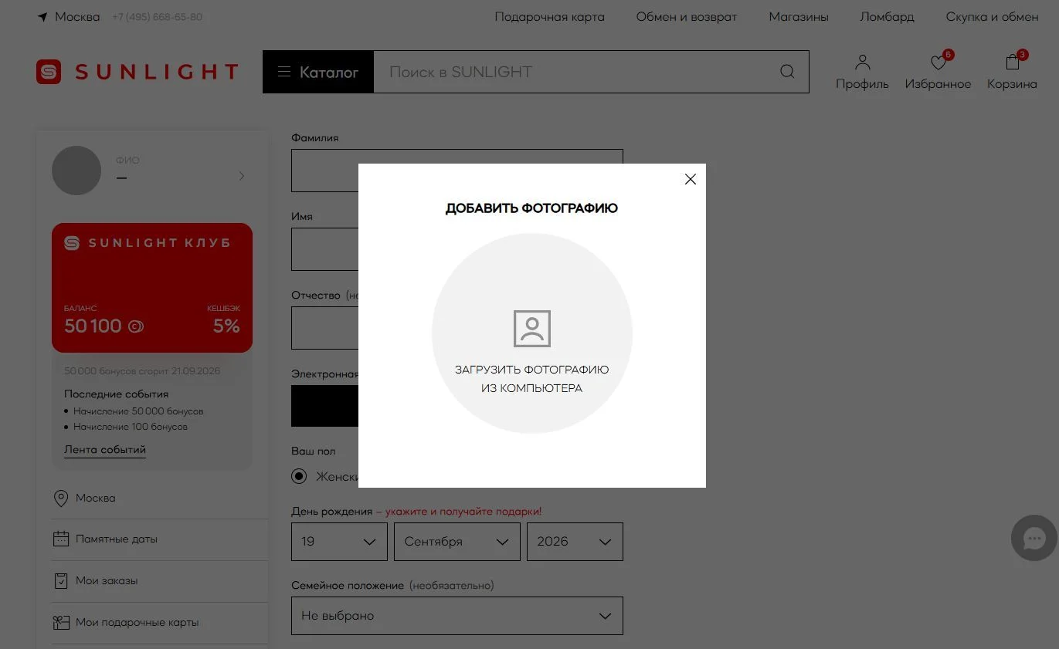The width and height of the screenshot is (1059, 649).
Task: Expand the ФИО chevron arrow
Action: [x=242, y=176]
